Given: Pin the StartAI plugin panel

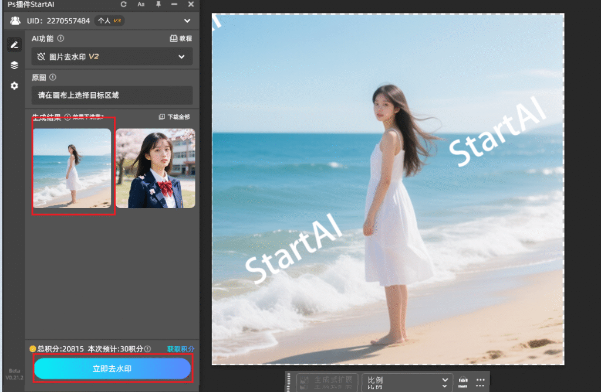Looking at the screenshot, I should point(158,4).
